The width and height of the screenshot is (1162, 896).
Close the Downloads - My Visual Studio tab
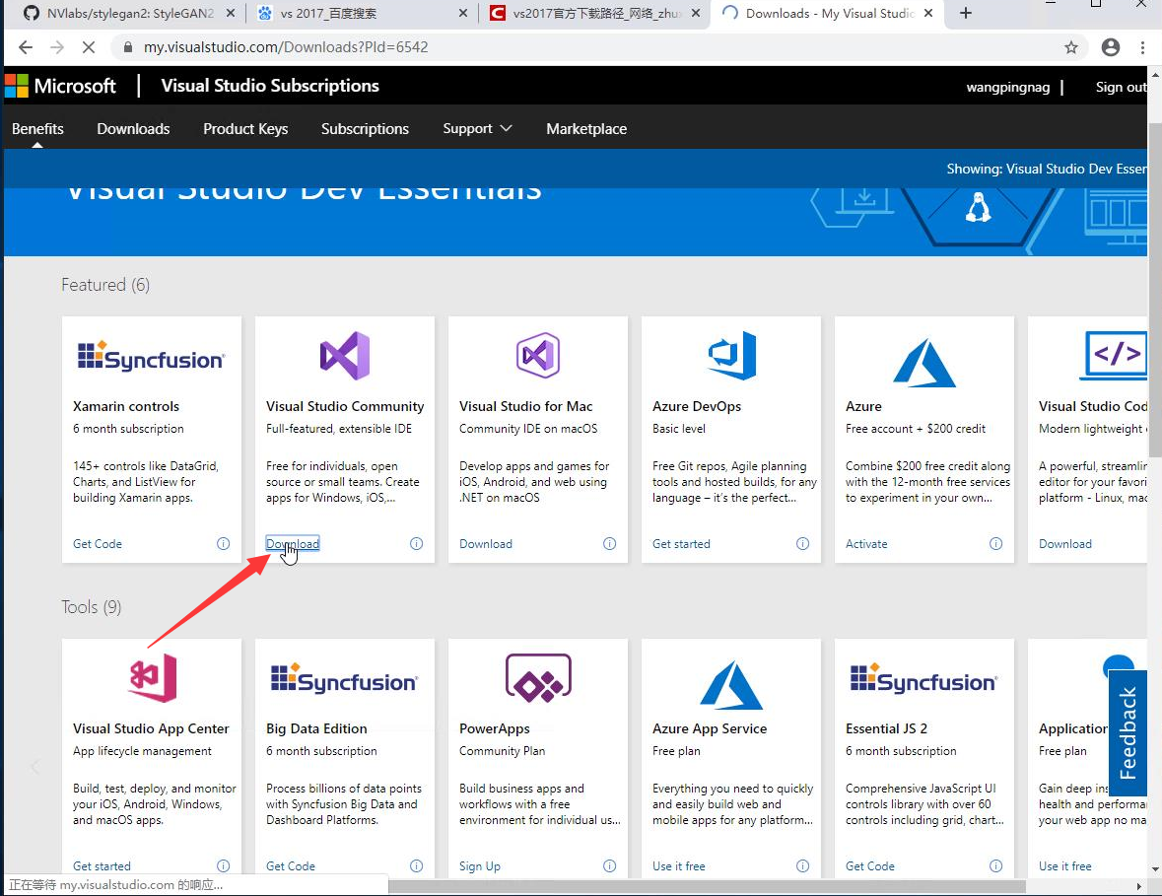[927, 14]
